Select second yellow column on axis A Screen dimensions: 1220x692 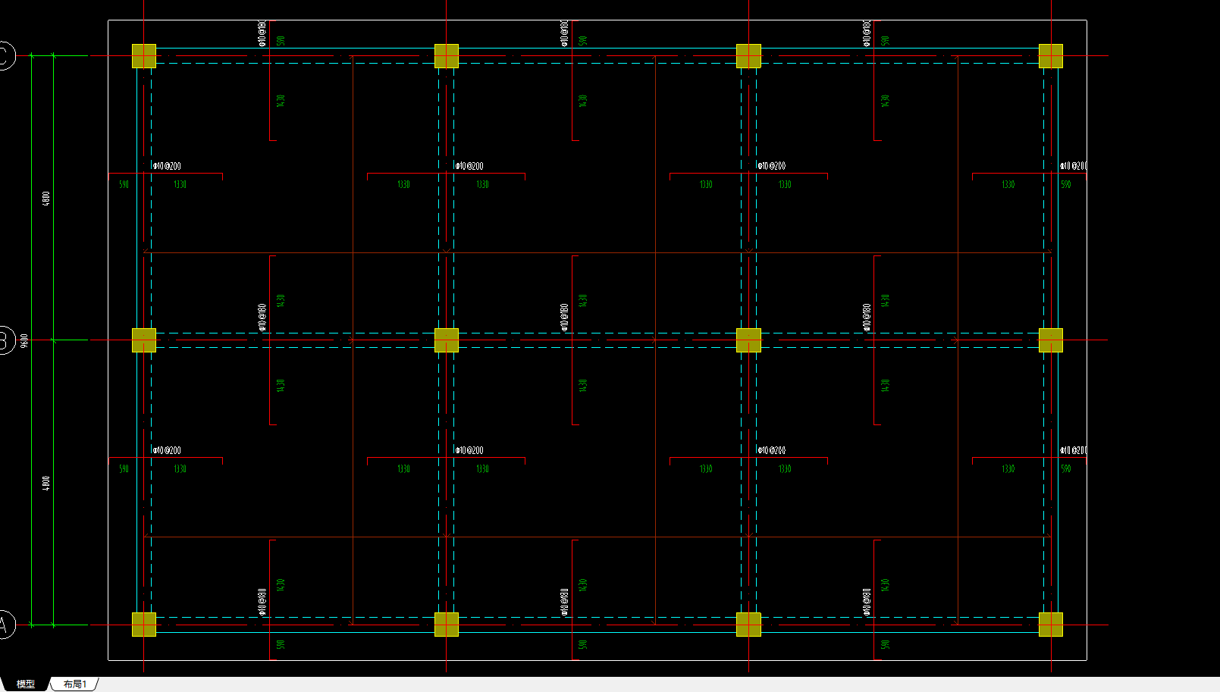(x=447, y=625)
